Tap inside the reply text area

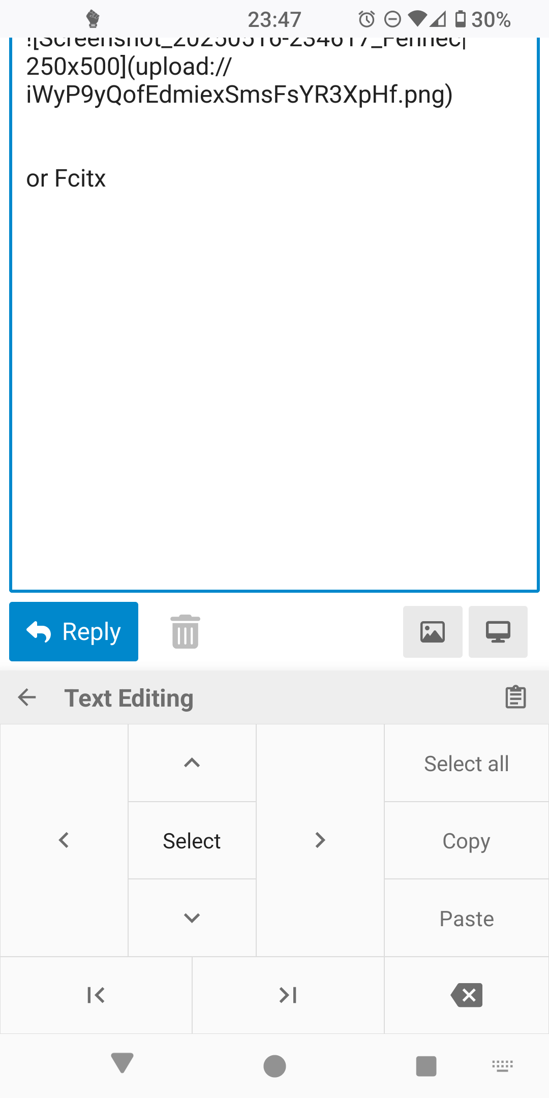point(274,356)
